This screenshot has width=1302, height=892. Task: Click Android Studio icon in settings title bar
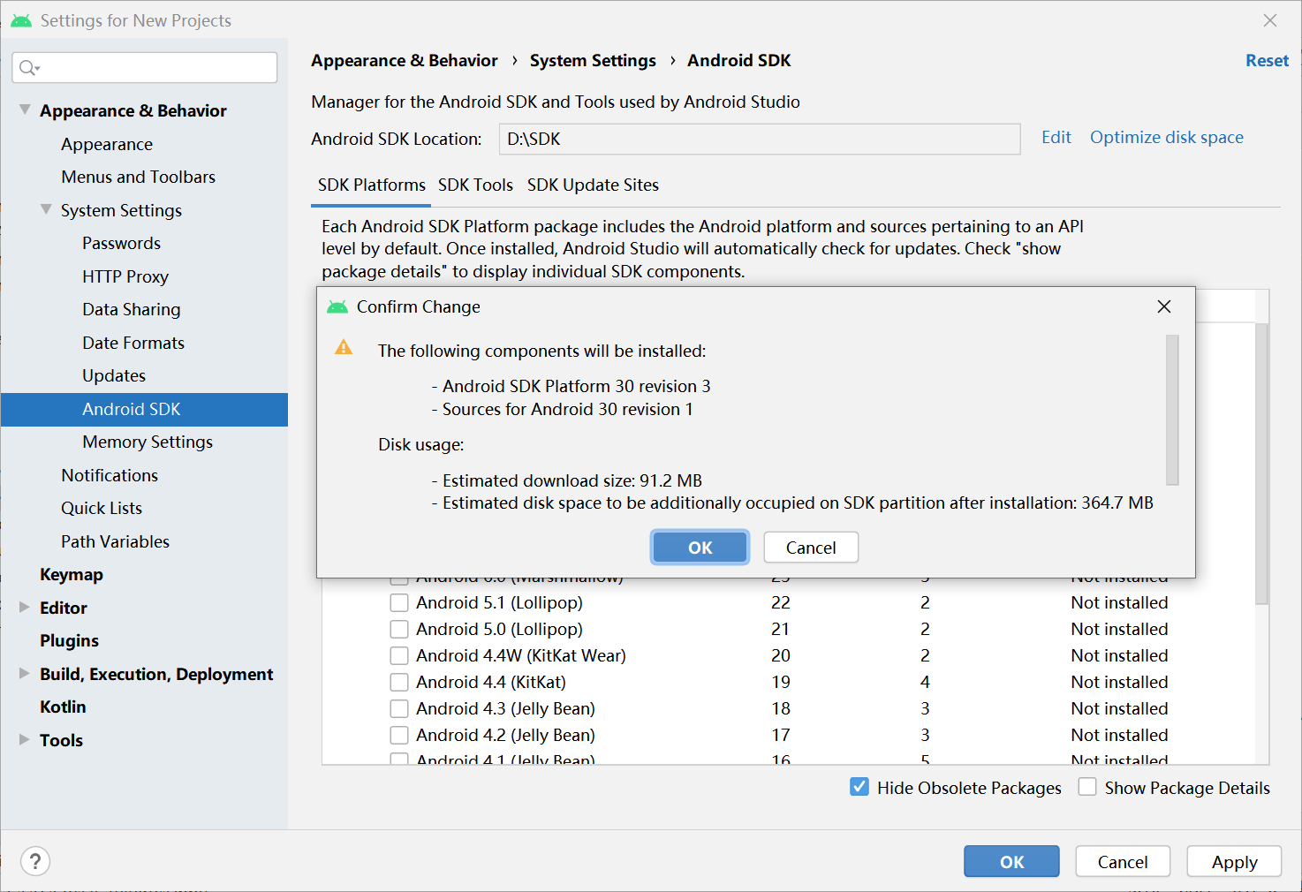click(x=21, y=20)
